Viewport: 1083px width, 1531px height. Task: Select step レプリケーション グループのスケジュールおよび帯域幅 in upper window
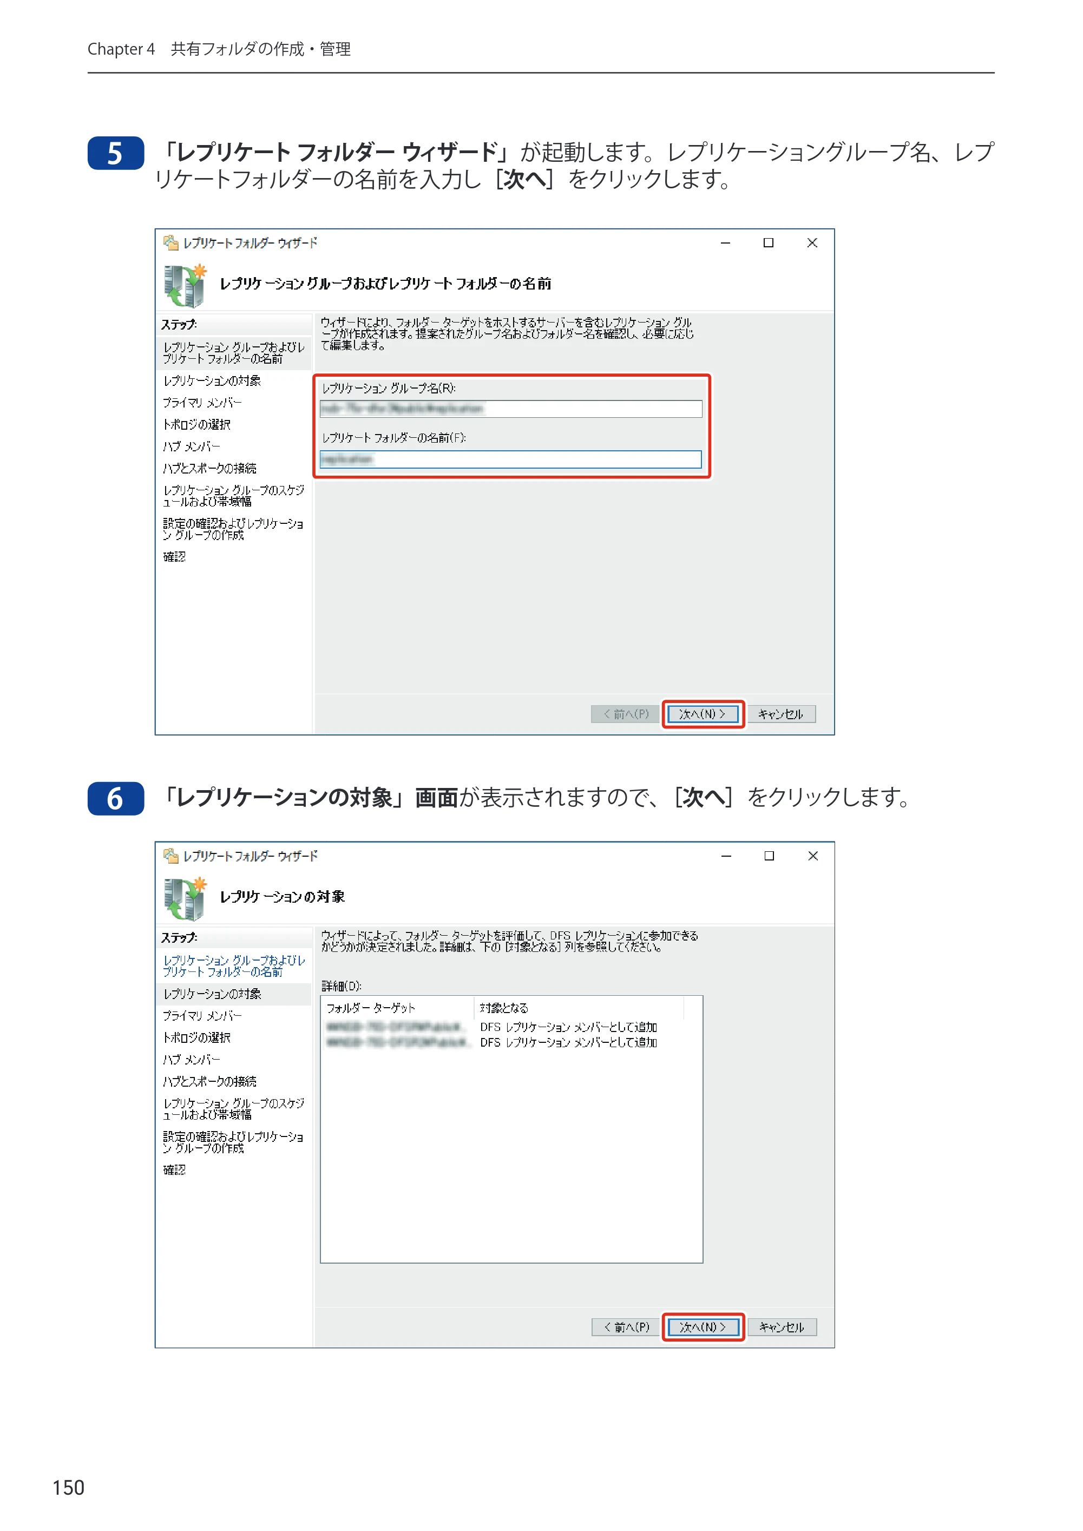(x=234, y=495)
